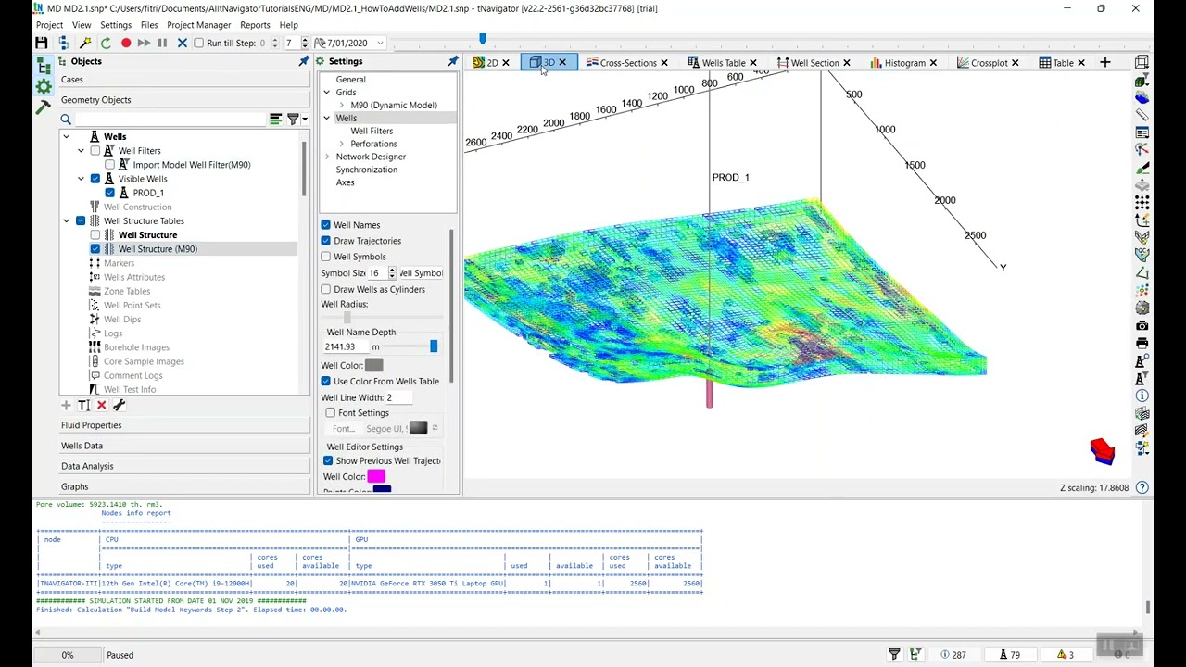
Task: Click the printer icon in right toolbar
Action: tap(1142, 343)
